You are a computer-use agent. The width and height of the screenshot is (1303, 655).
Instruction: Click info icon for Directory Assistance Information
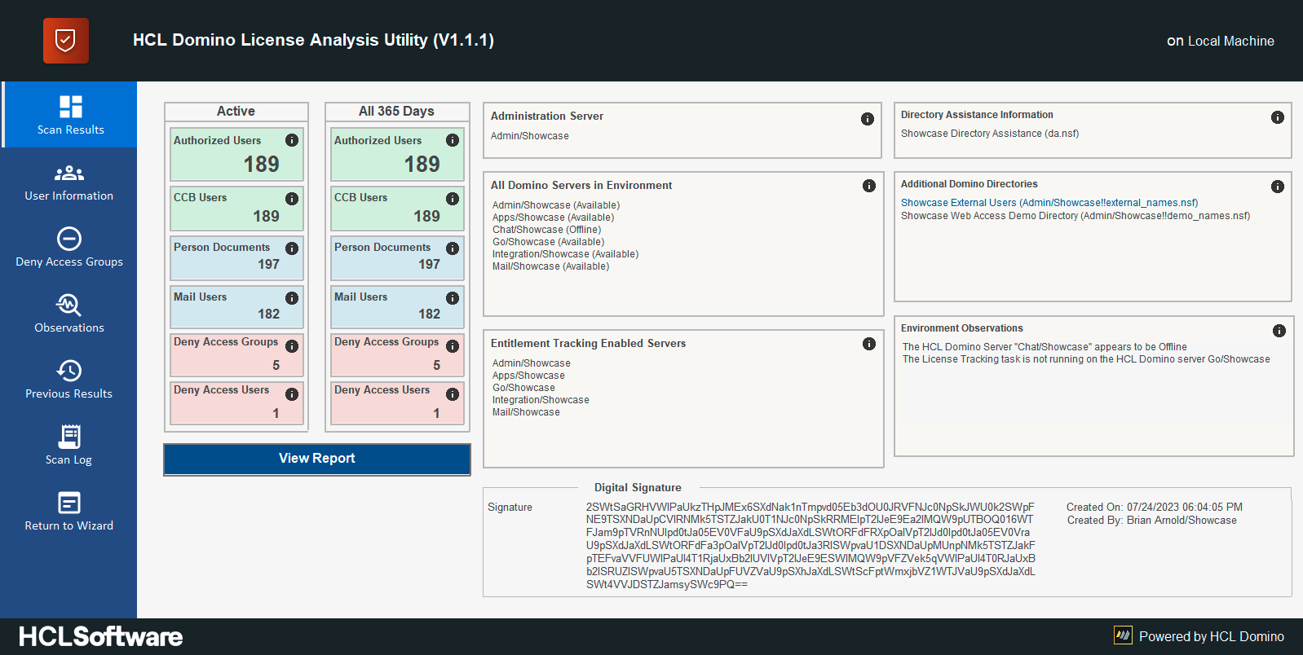point(1278,117)
